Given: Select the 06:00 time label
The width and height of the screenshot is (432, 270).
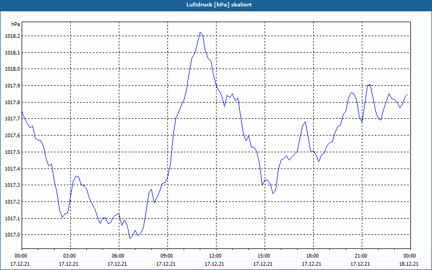Looking at the screenshot, I should (x=118, y=256).
